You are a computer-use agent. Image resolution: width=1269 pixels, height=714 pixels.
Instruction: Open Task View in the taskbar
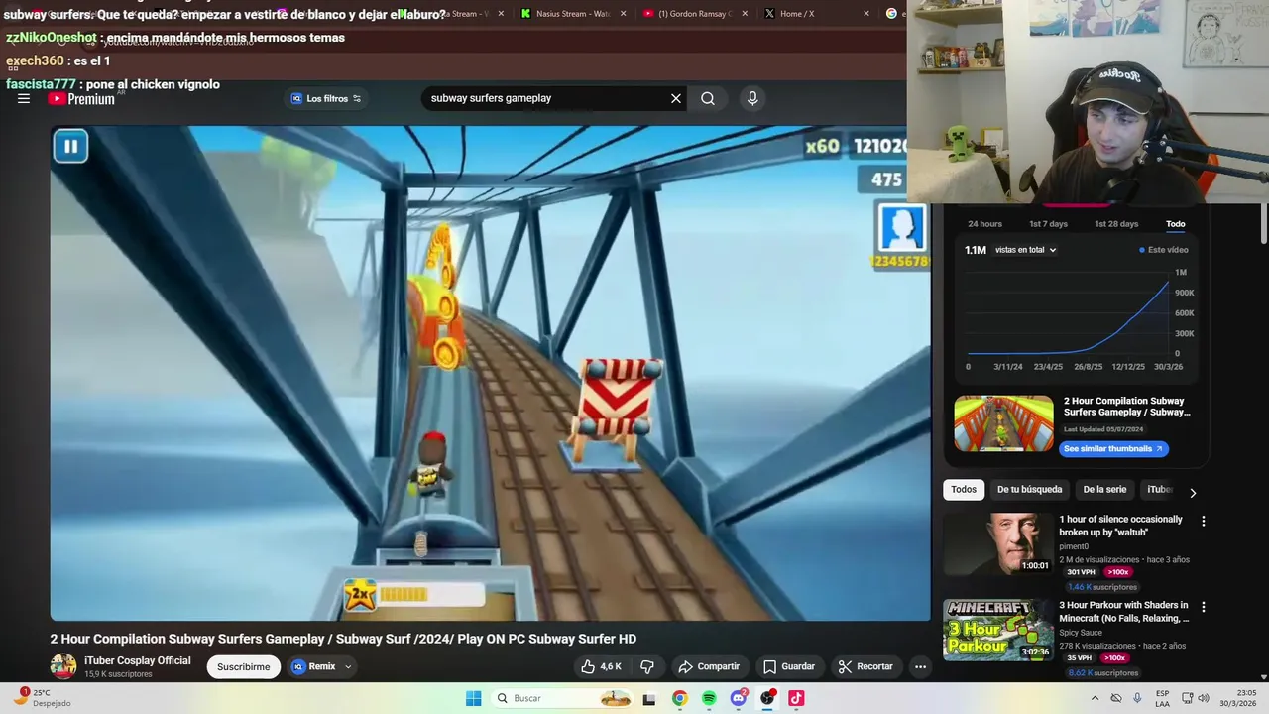coord(649,699)
